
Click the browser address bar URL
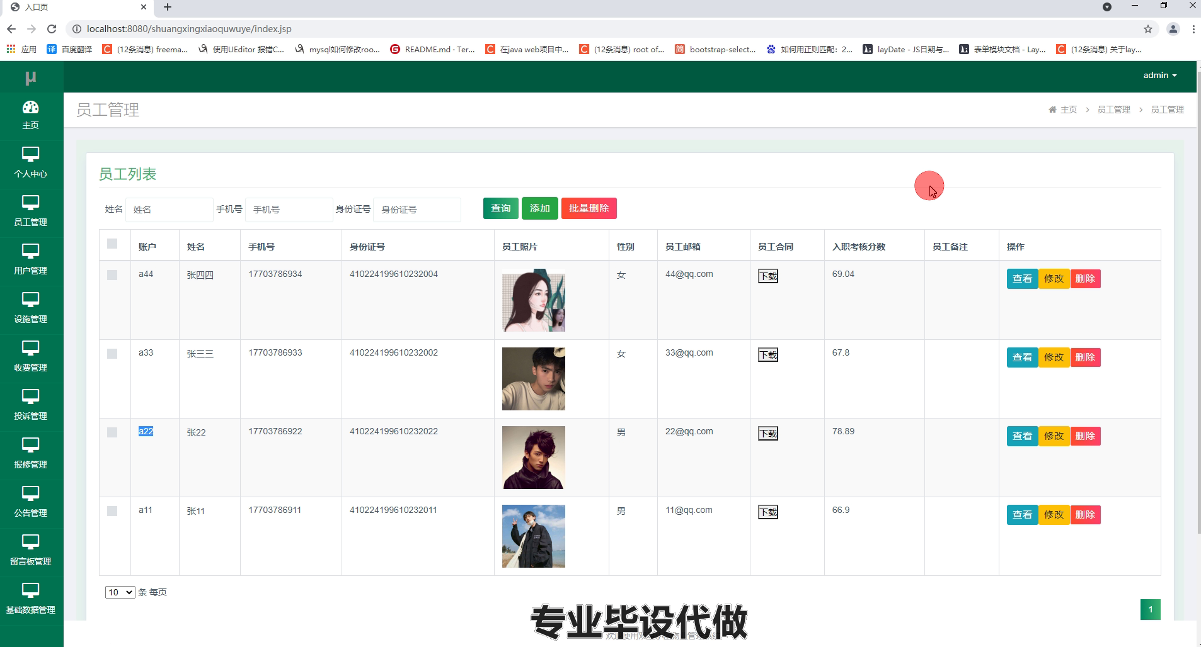coord(189,29)
